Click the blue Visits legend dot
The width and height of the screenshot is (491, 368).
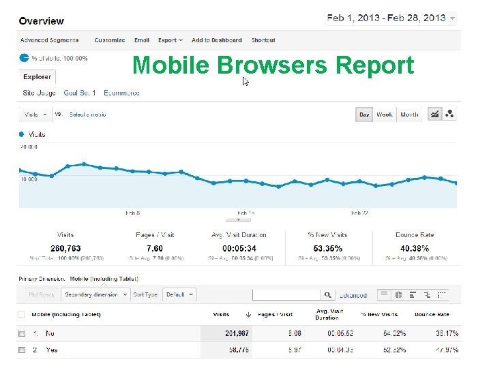tap(21, 134)
